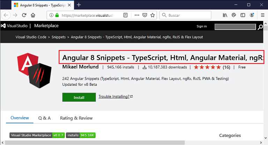Screen dimensions: 268x145
Task: Open the Trouble Installing? link
Action: tap(116, 97)
